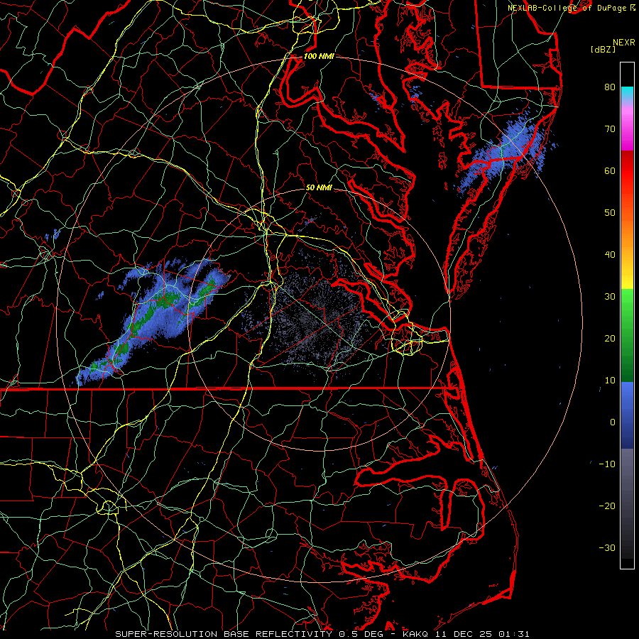Click the NEXR legend title
The height and width of the screenshot is (639, 639).
624,43
